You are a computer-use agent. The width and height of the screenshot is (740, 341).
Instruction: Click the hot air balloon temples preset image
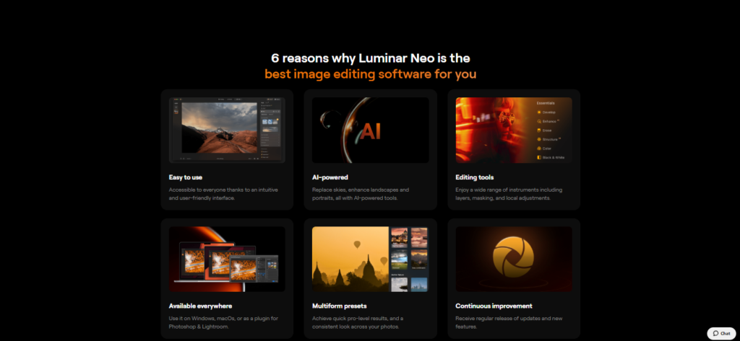pyautogui.click(x=371, y=259)
